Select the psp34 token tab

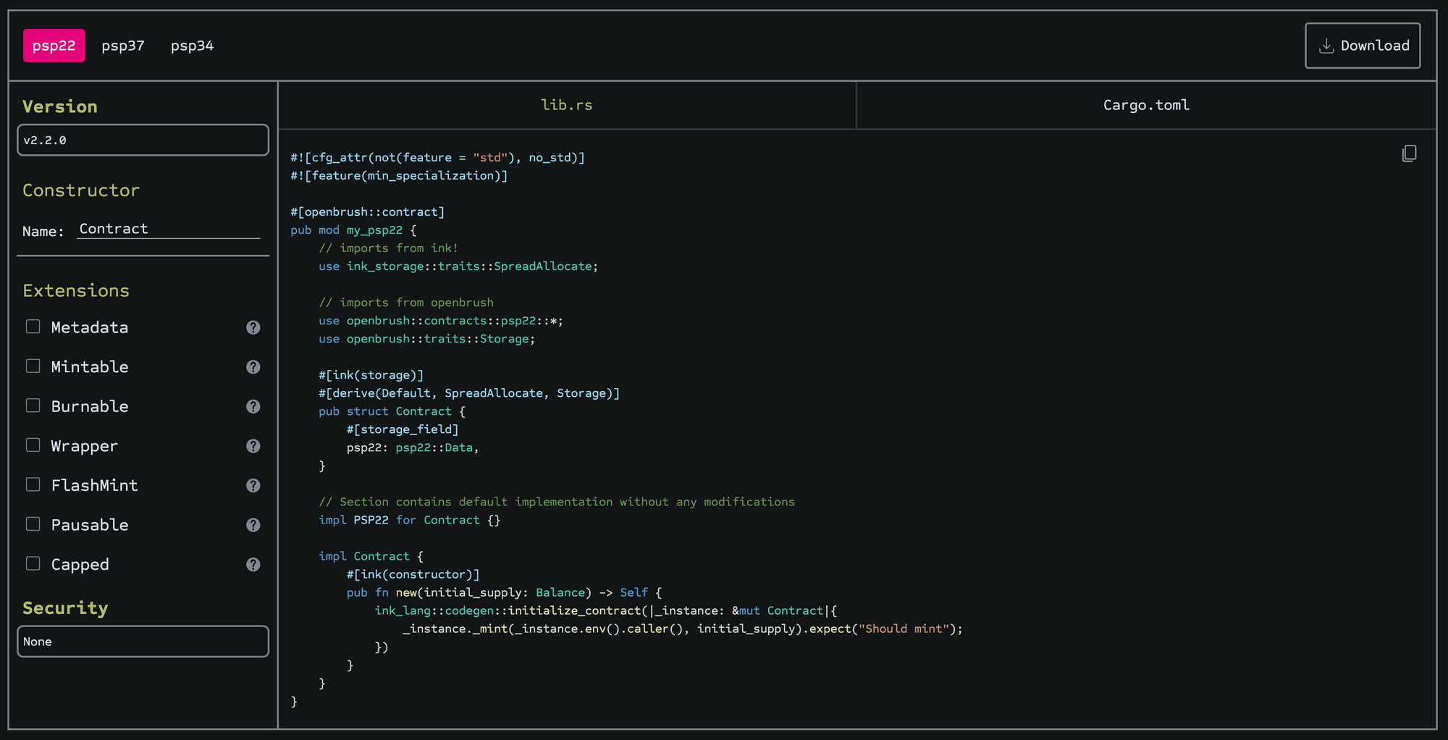[192, 46]
